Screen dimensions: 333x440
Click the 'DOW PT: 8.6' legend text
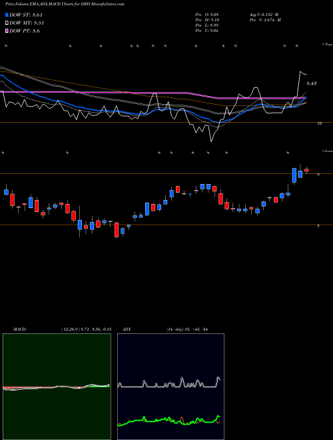pos(25,31)
